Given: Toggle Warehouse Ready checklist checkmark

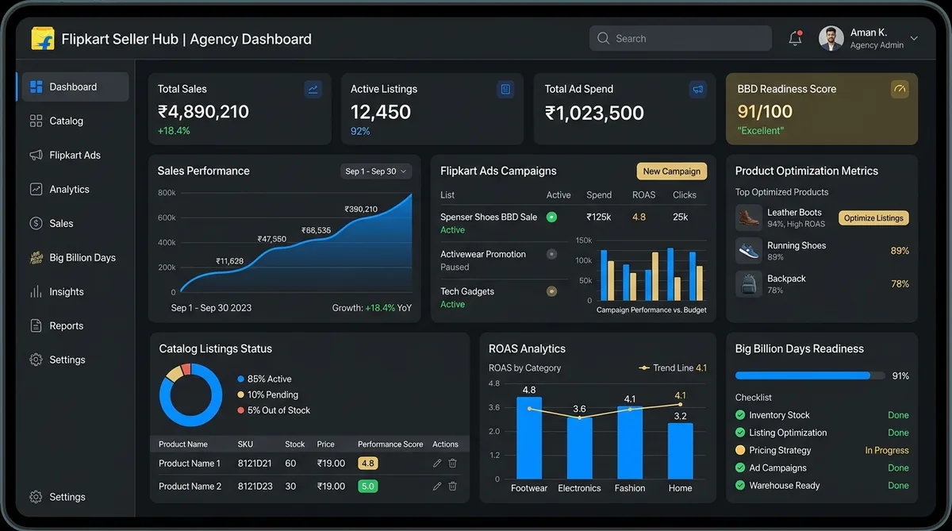Looking at the screenshot, I should [x=740, y=485].
